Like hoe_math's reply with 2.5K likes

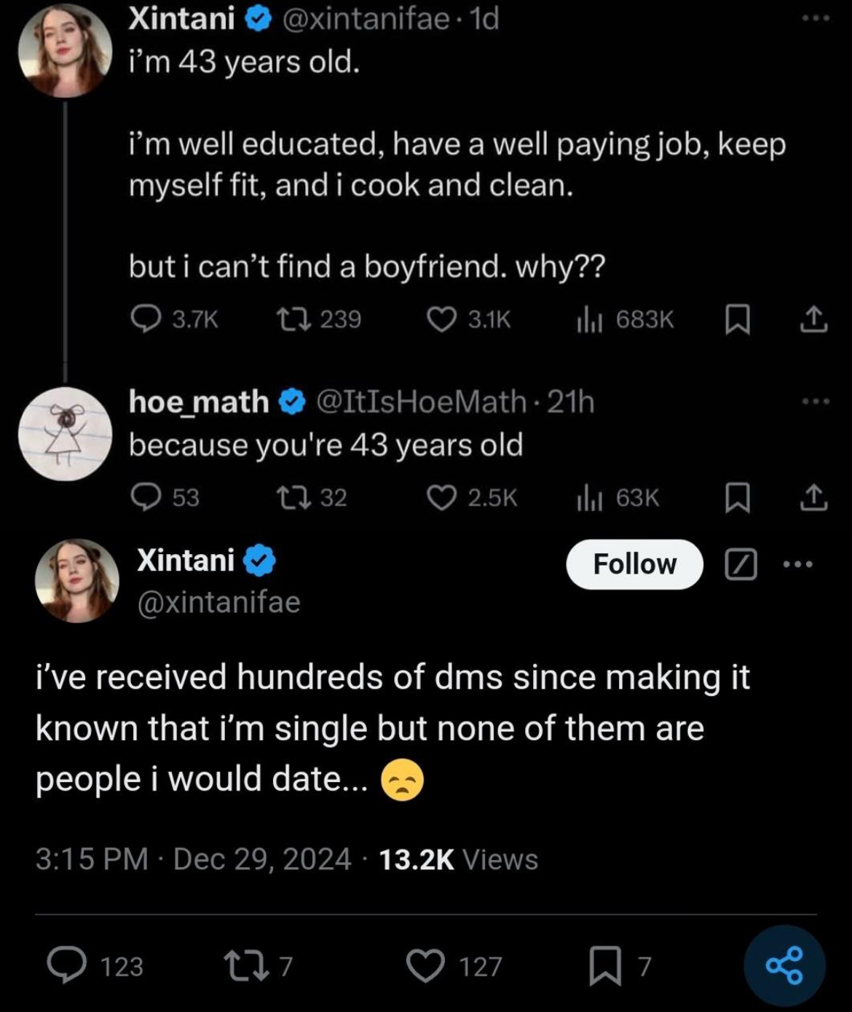pos(441,497)
